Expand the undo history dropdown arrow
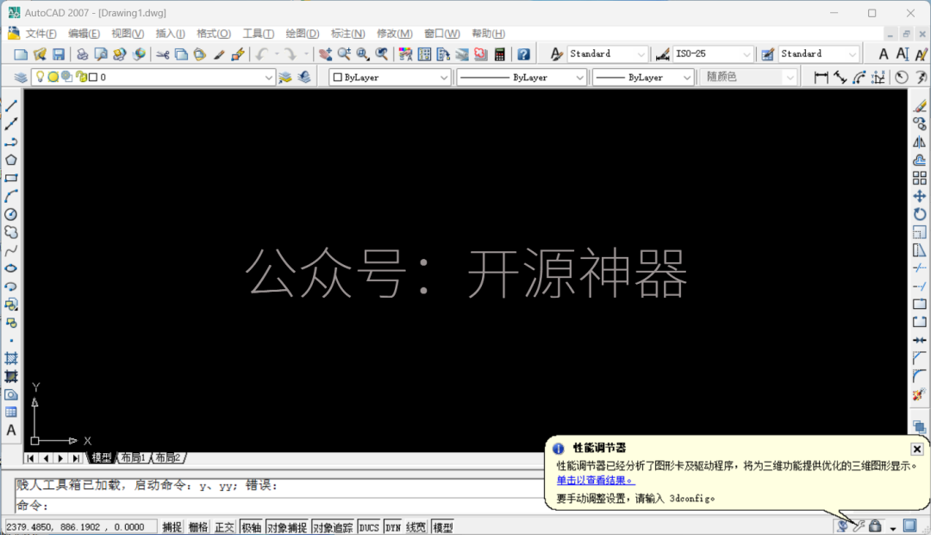The height and width of the screenshot is (535, 931). coord(278,54)
